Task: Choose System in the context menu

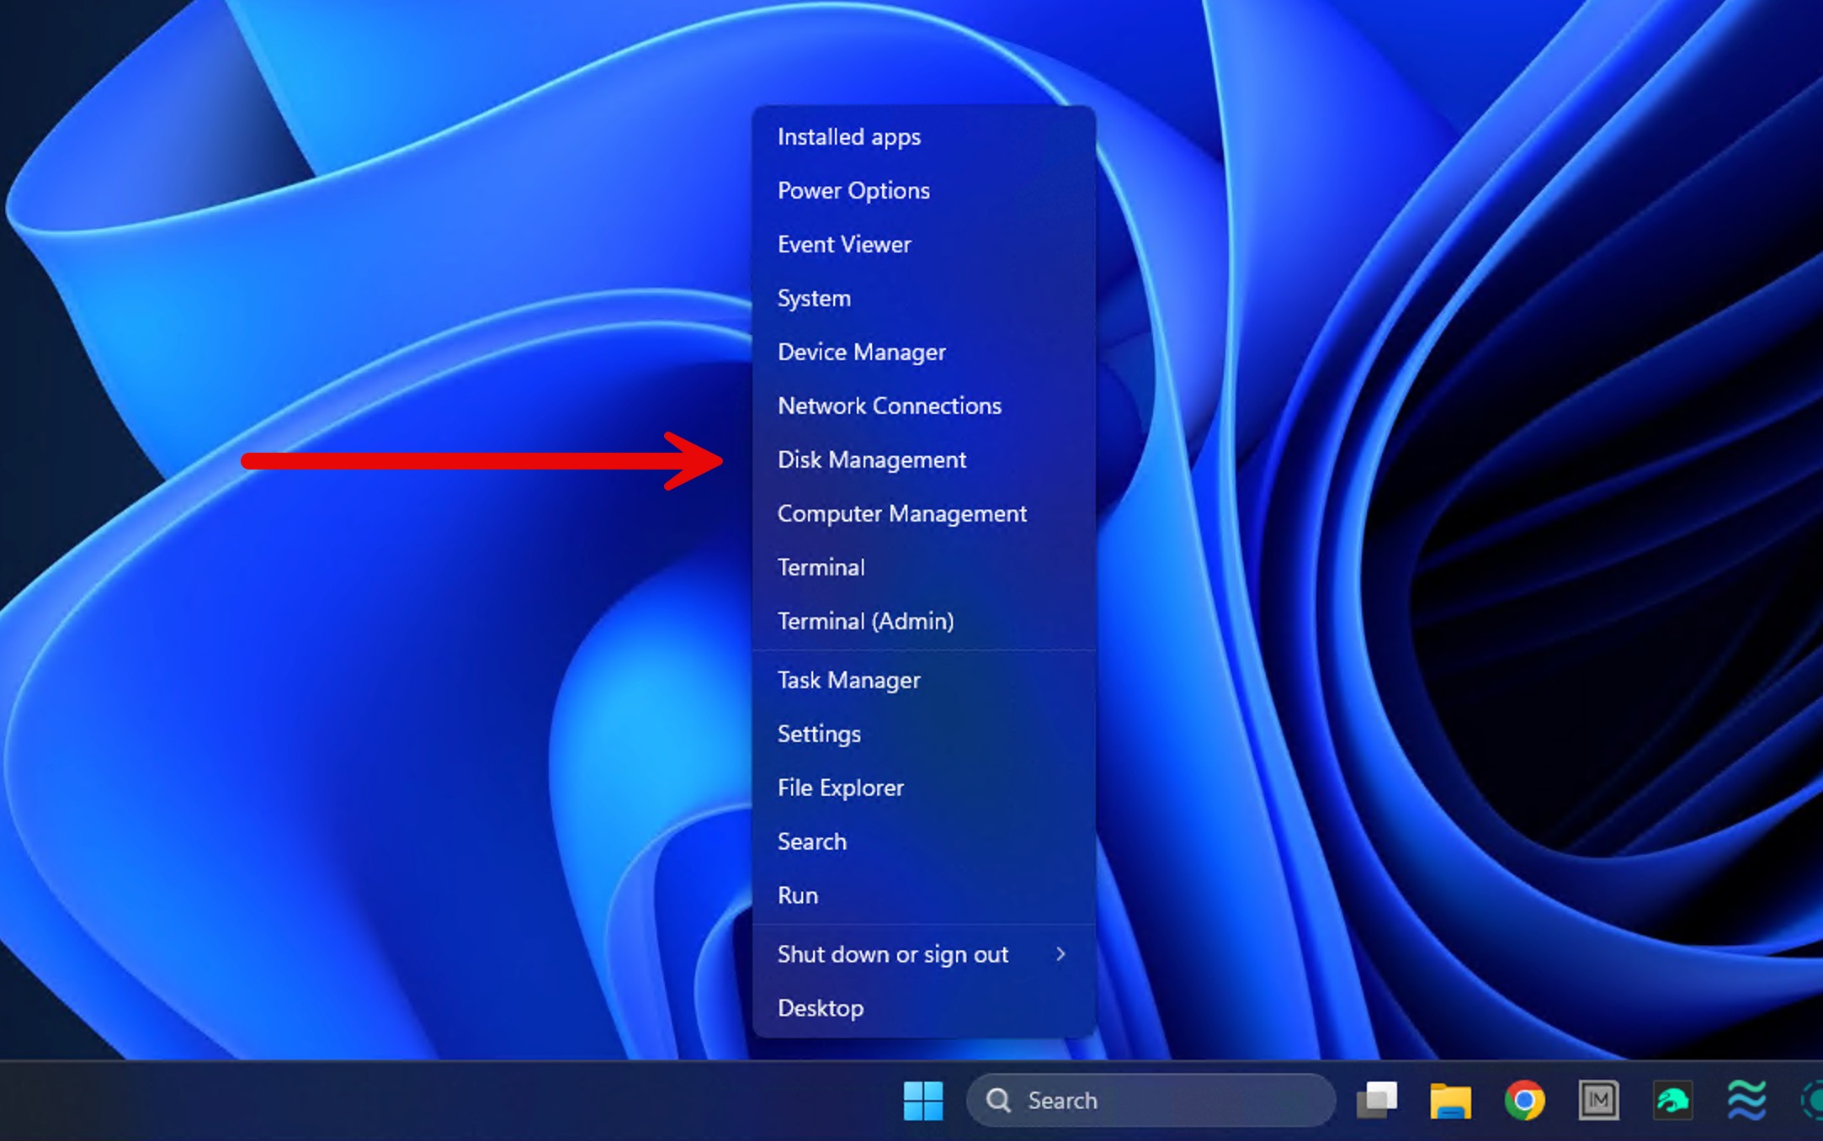Action: click(x=923, y=298)
